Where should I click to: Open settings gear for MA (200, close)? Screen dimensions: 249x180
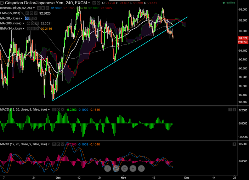[33, 23]
